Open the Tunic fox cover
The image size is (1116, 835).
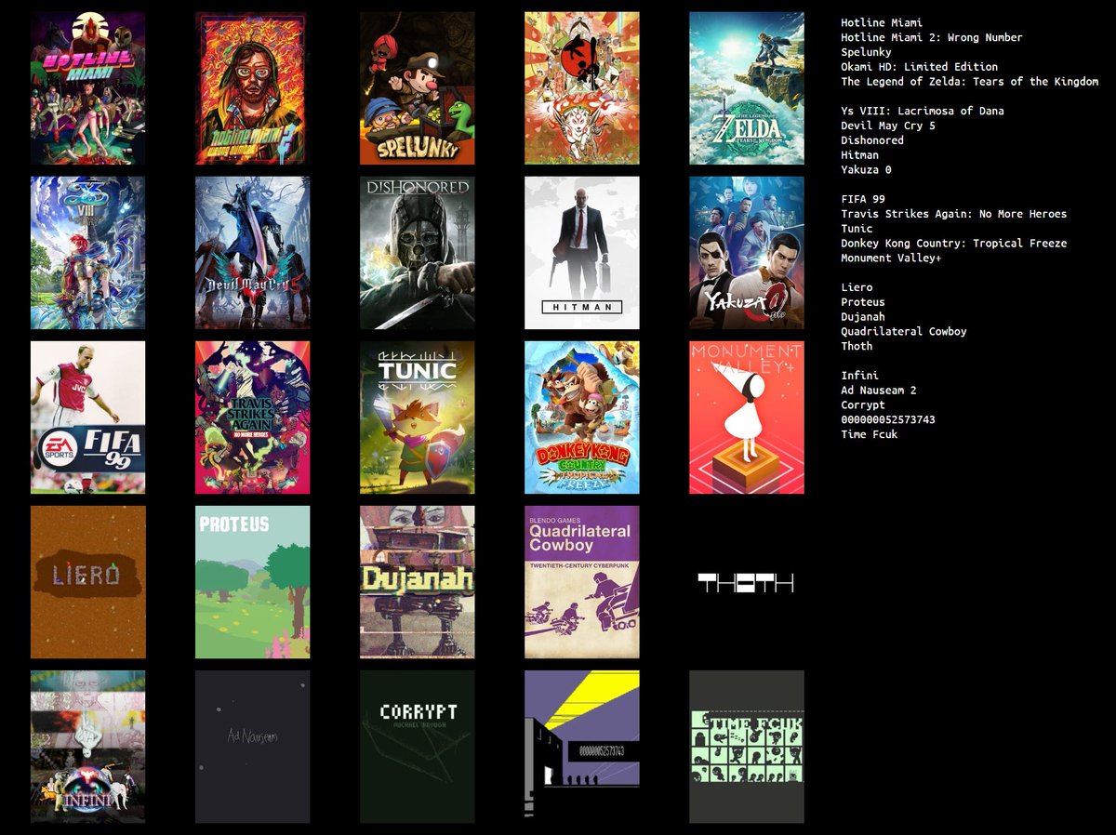click(x=417, y=417)
